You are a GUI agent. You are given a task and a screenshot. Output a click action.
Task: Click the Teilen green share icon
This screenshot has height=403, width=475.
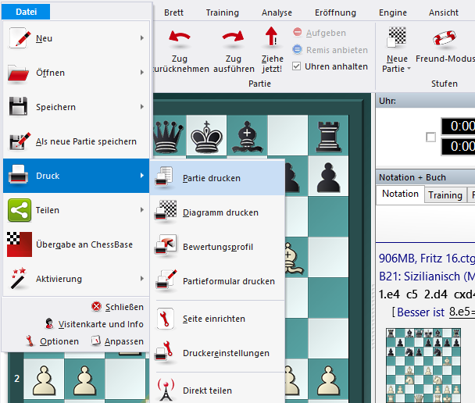(x=19, y=210)
